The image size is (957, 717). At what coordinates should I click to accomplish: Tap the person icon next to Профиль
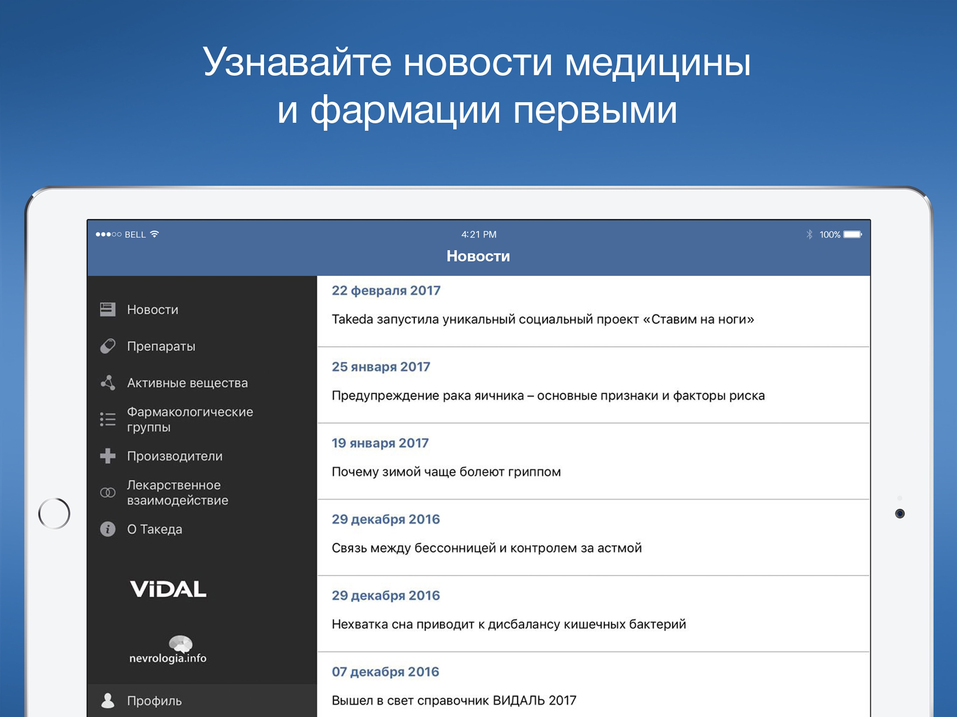click(107, 701)
